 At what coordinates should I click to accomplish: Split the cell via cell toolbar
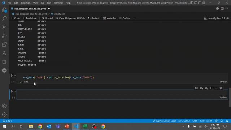(x=212, y=88)
